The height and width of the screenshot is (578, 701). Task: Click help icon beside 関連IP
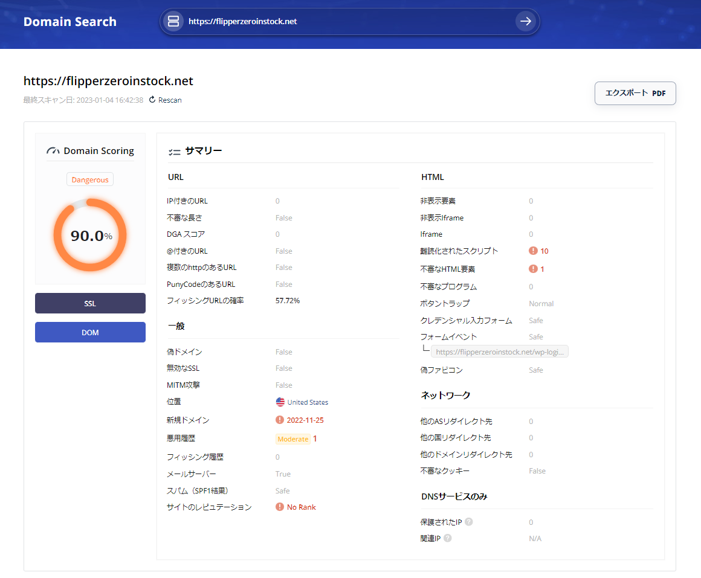tap(448, 538)
